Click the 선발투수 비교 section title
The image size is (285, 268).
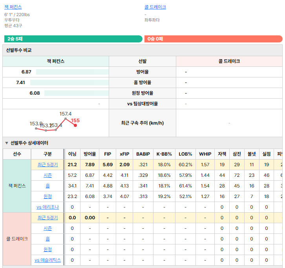point(19,50)
